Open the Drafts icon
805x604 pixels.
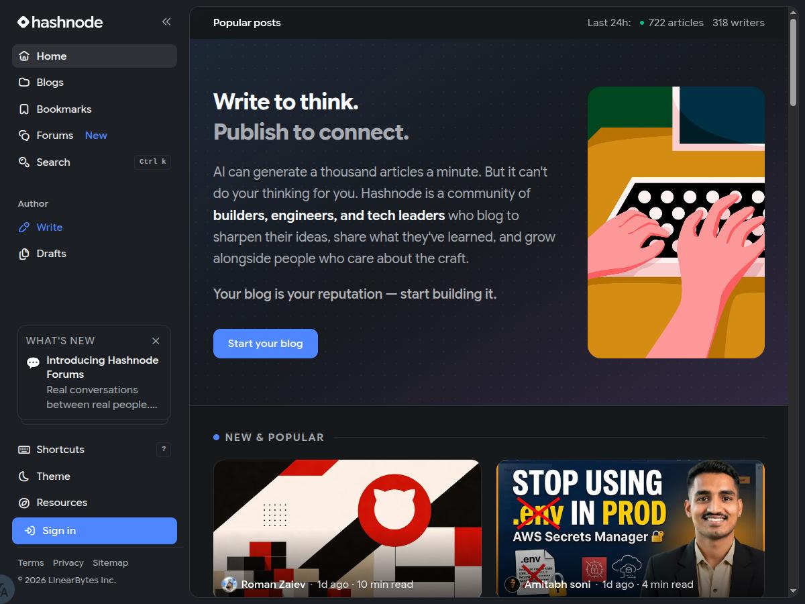click(24, 254)
